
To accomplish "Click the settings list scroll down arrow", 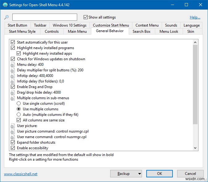I will (195, 148).
